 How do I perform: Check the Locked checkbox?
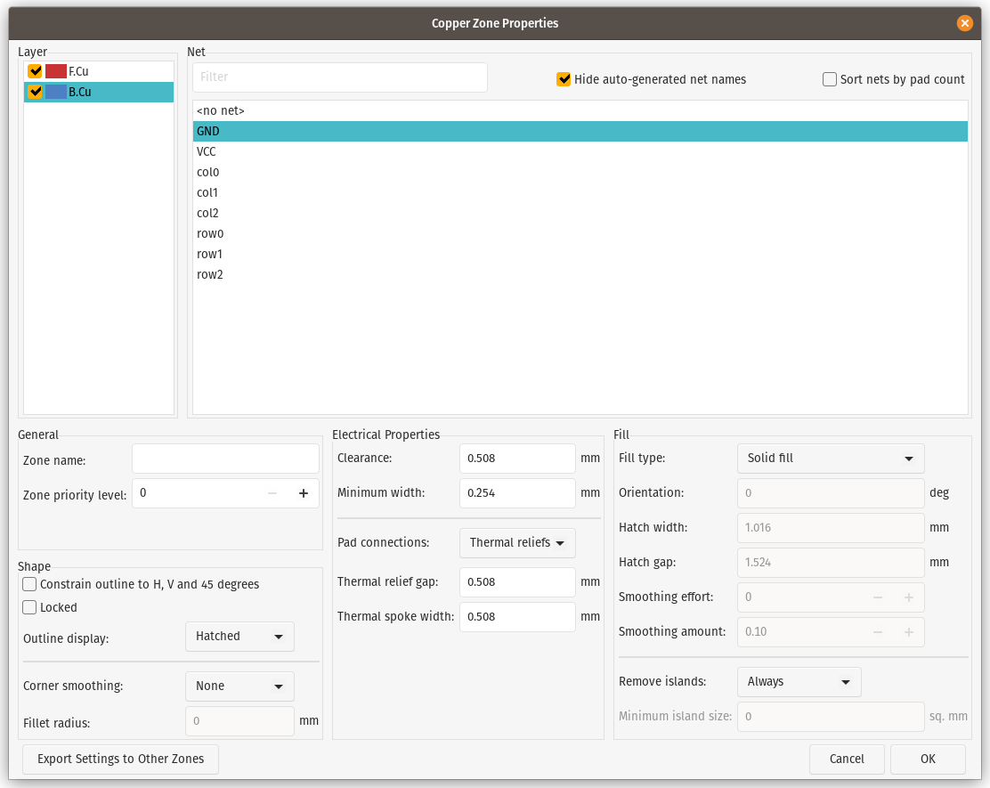(x=30, y=607)
